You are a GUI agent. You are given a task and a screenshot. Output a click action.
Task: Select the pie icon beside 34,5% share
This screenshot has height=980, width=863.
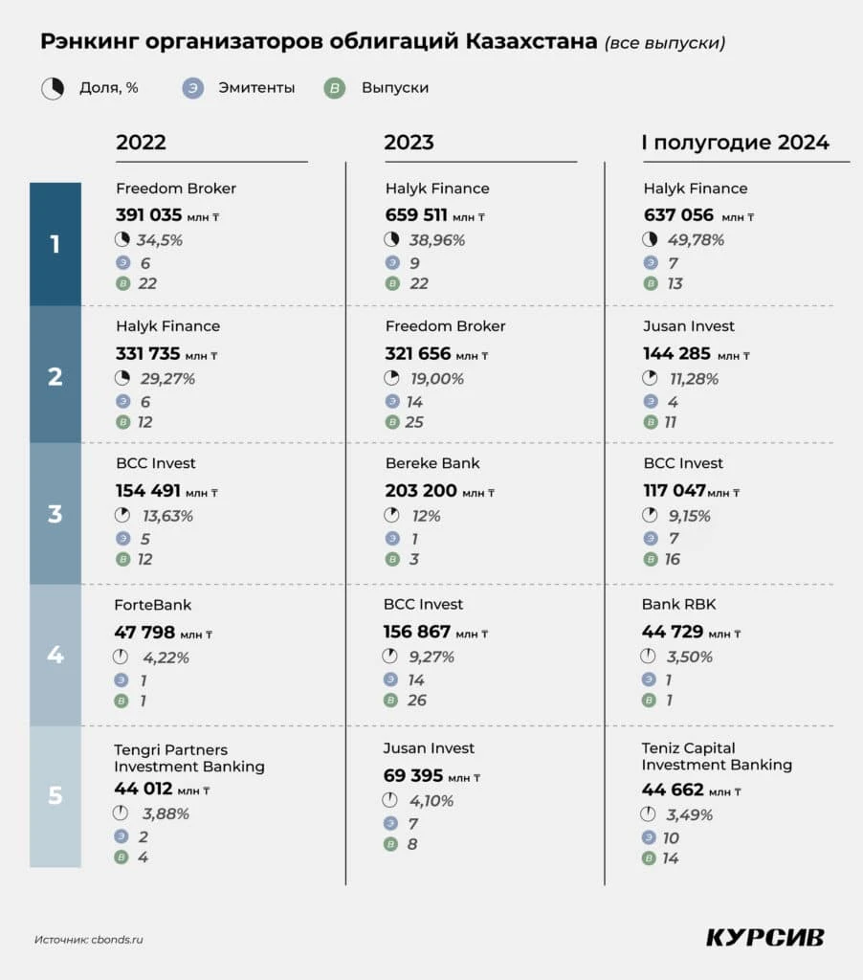pyautogui.click(x=122, y=240)
